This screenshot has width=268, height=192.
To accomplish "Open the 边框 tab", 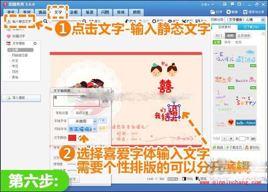I will tap(74, 12).
